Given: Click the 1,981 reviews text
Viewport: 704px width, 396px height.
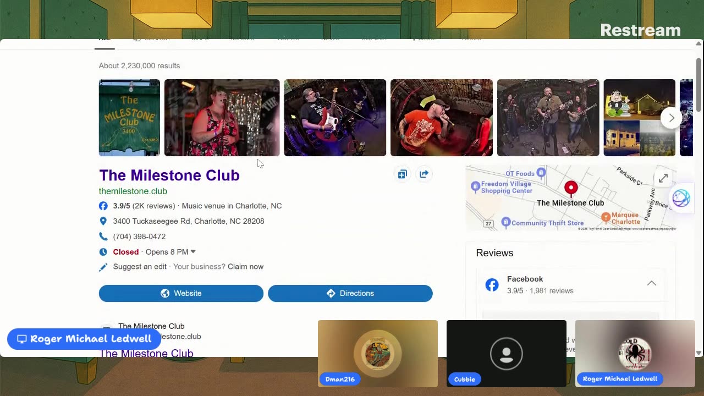Looking at the screenshot, I should click(x=551, y=291).
